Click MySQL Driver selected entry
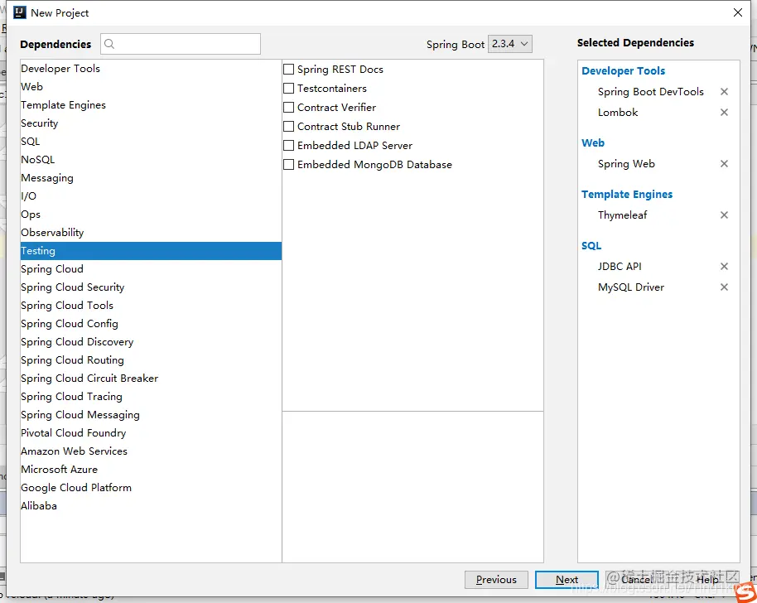Screen dimensions: 757x603 coord(630,287)
